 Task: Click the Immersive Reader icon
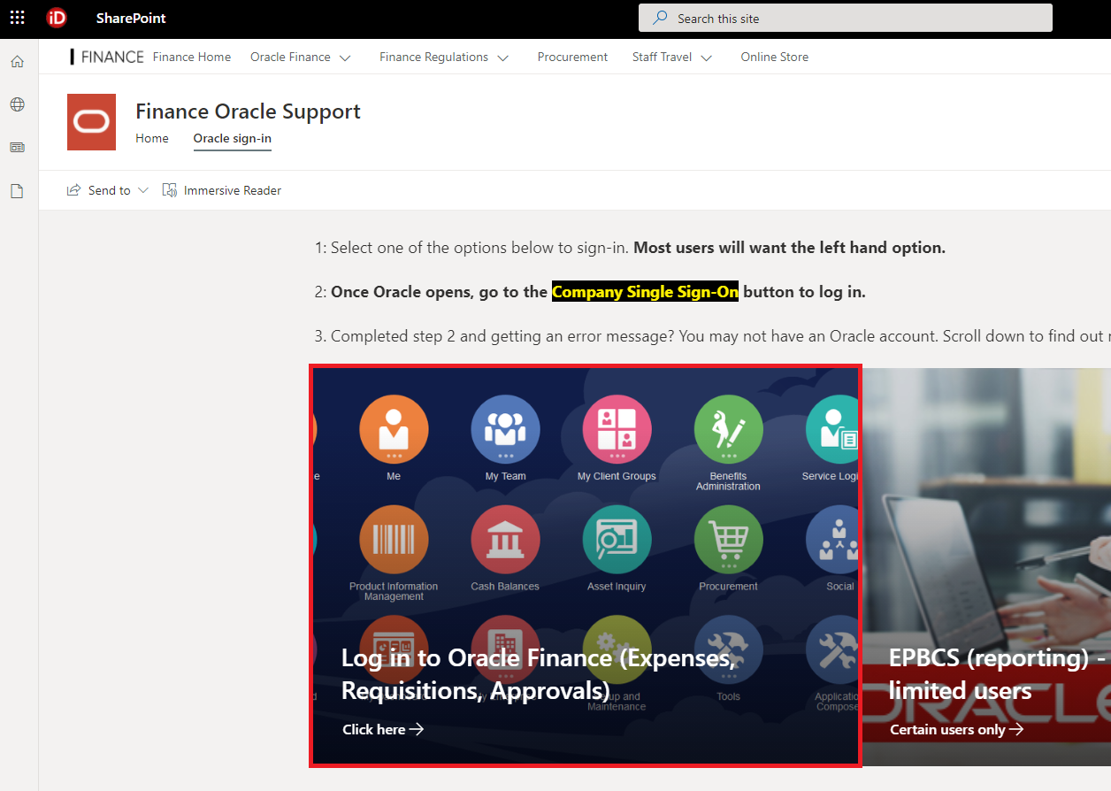pos(170,190)
